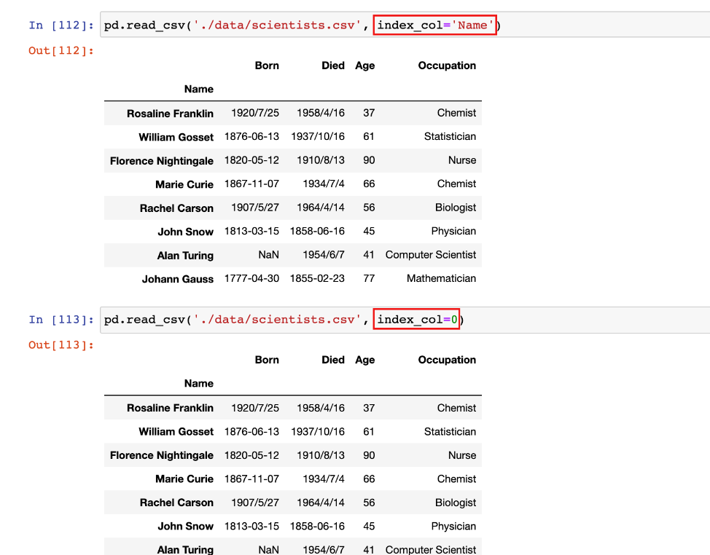Screen dimensions: 710x555
Task: Select William Gosset in second table
Action: coord(176,431)
